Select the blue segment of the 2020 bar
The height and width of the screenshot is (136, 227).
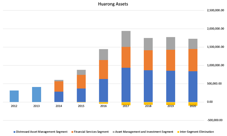[x=193, y=87]
